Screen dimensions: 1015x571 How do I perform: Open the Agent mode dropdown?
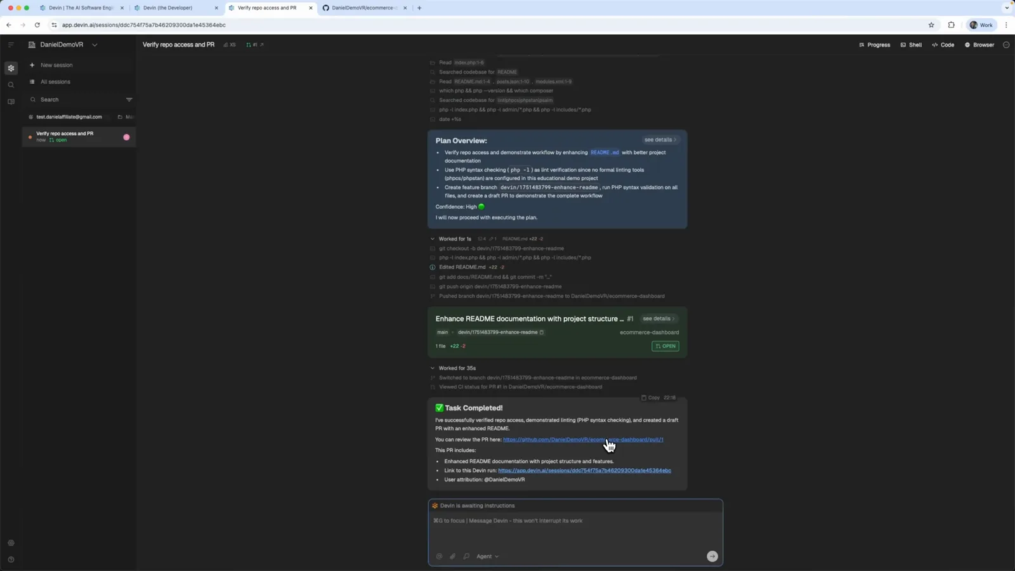[x=487, y=556]
